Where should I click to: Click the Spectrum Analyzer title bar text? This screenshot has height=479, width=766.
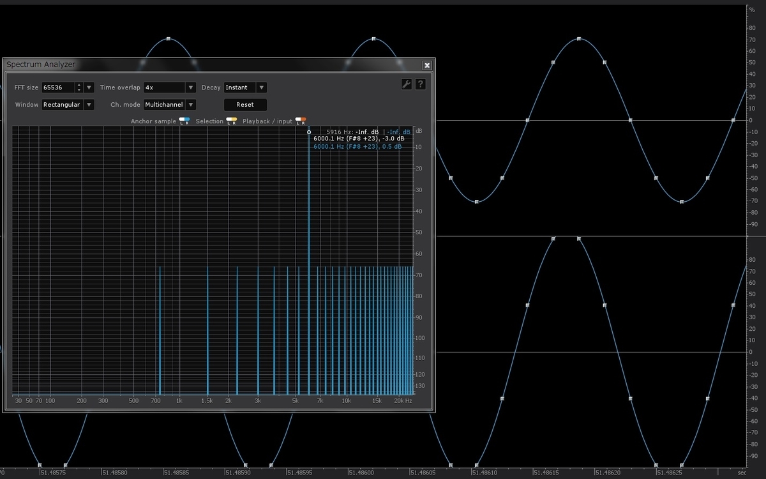pos(40,65)
